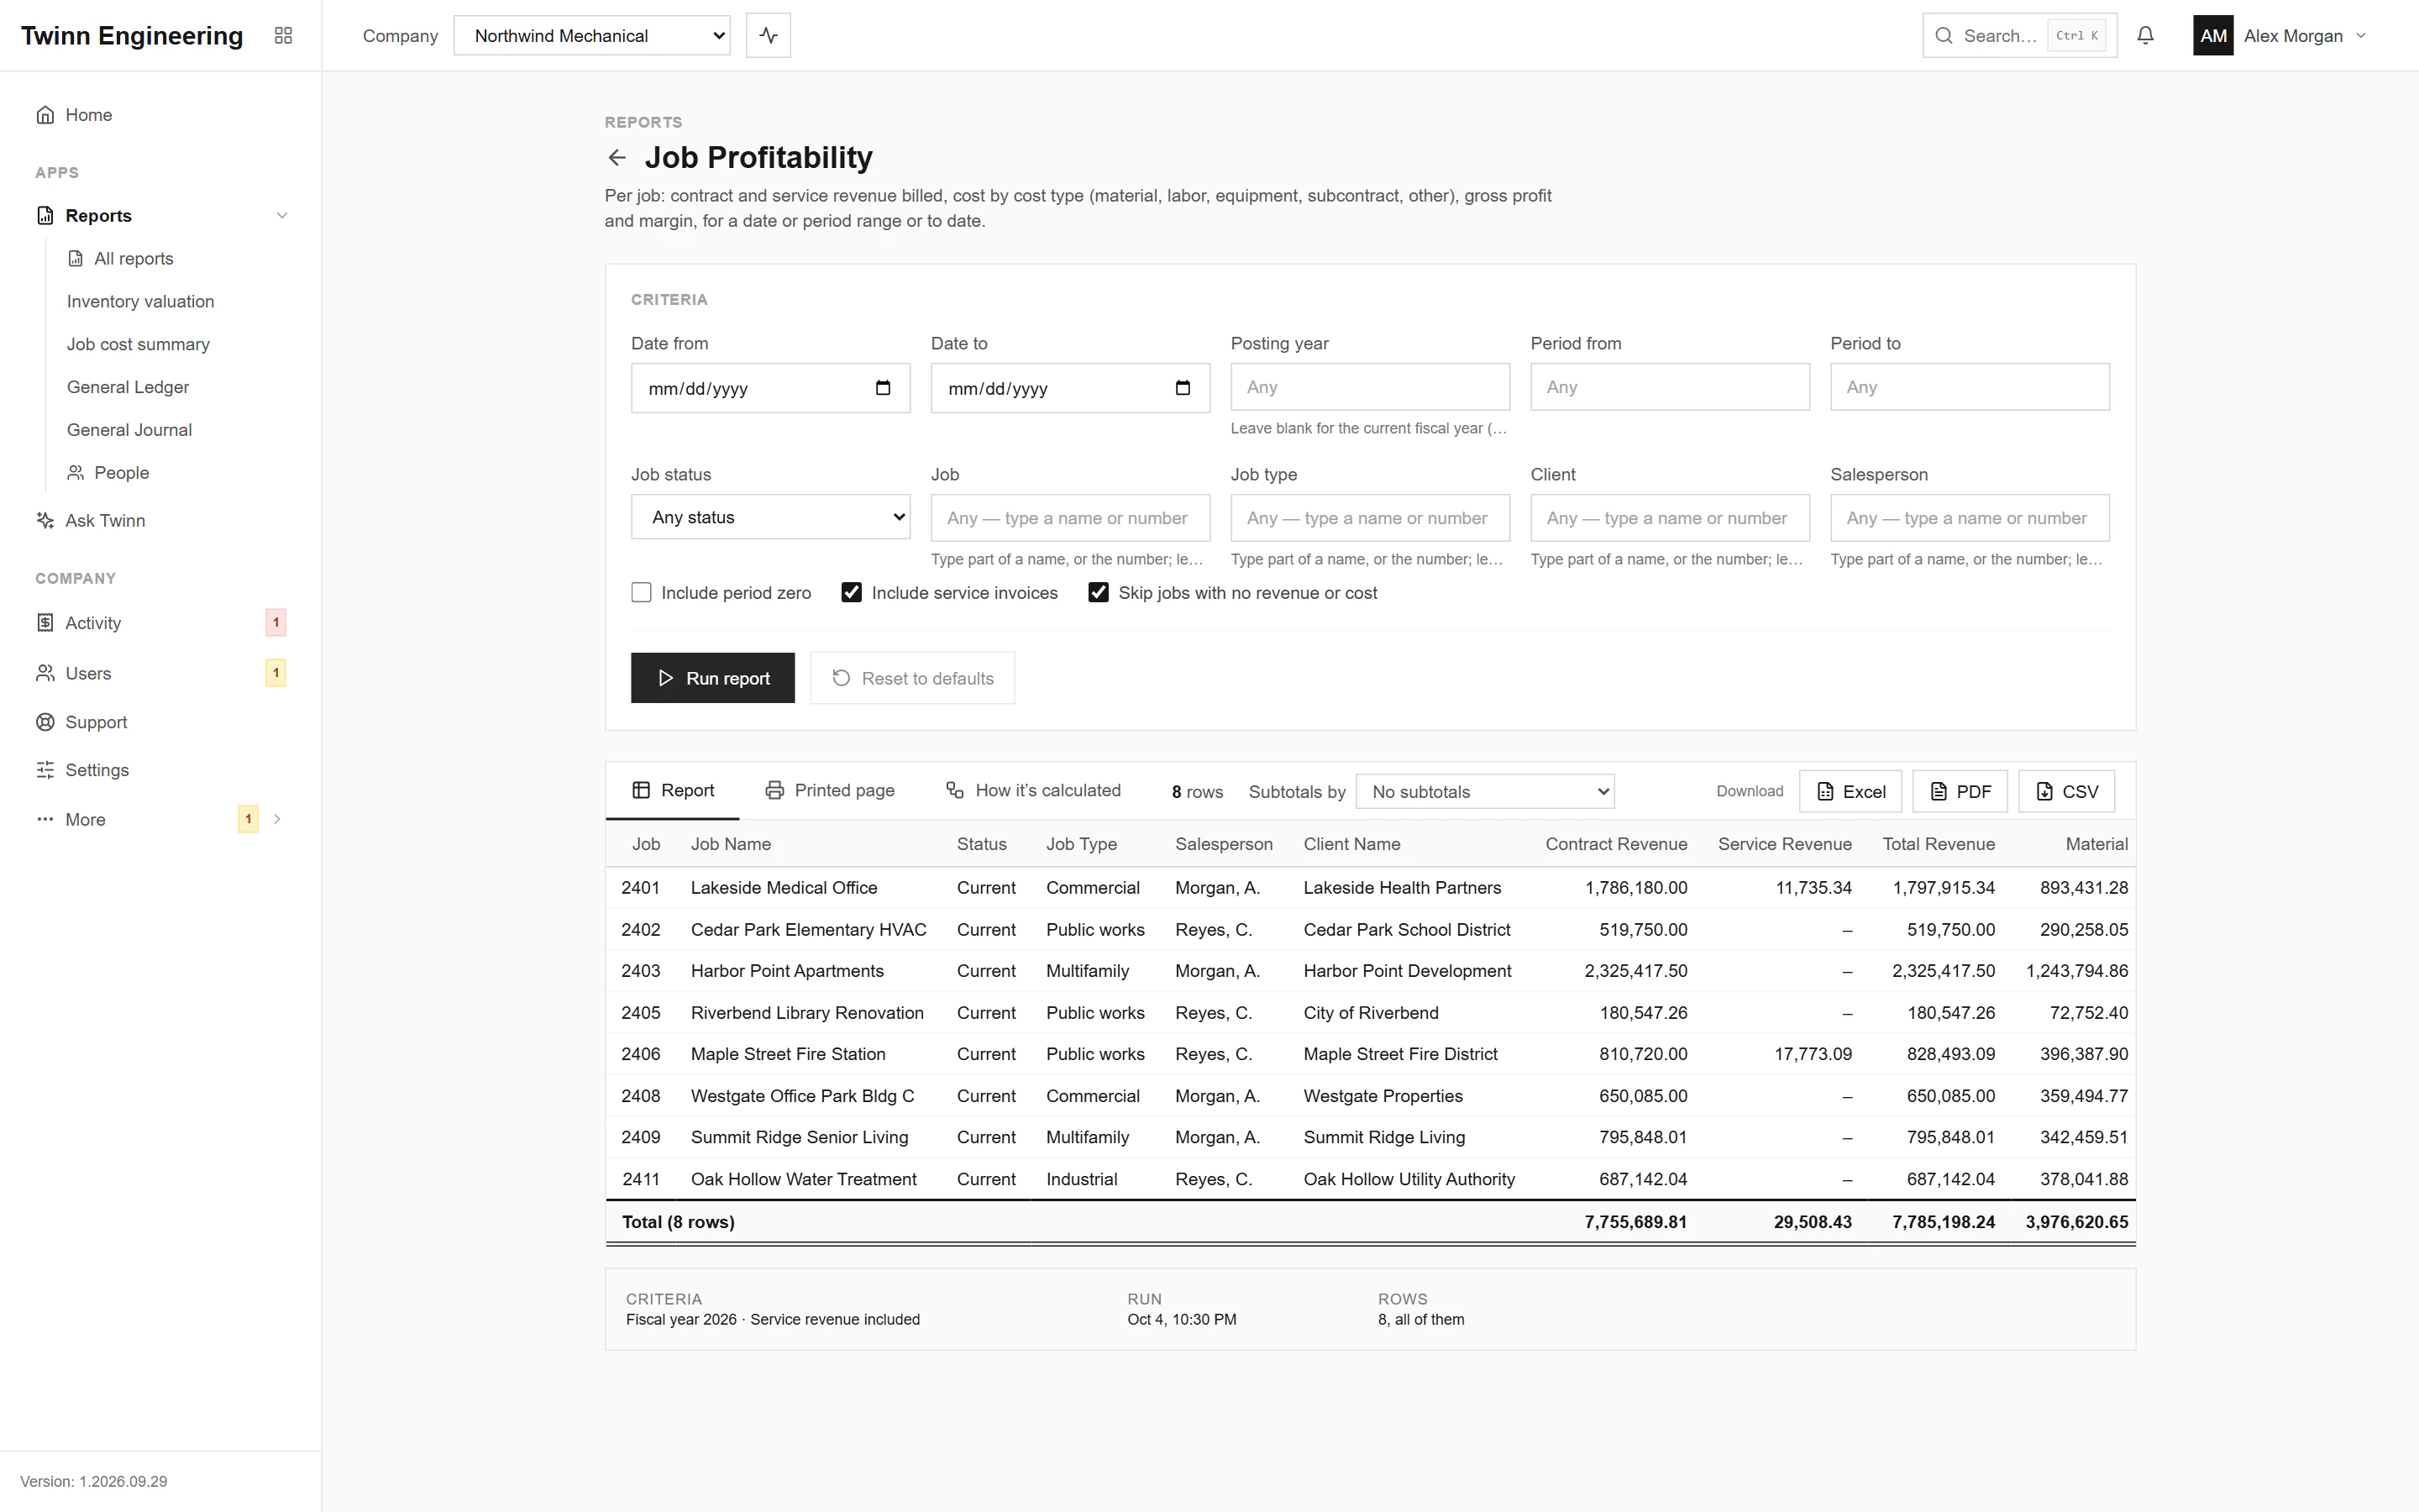2419x1512 pixels.
Task: Click the Client filter input
Action: click(x=1669, y=519)
